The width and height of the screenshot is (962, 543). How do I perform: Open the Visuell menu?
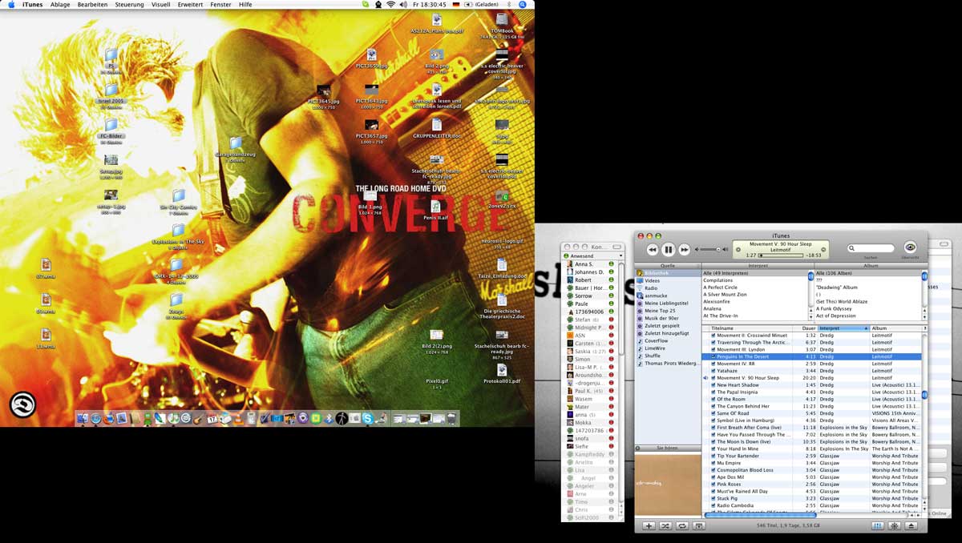coord(161,5)
